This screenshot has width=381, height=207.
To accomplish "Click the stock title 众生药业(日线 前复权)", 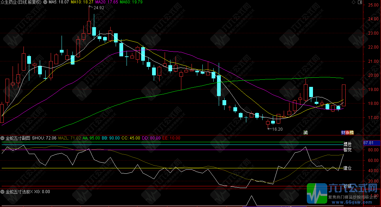I will tap(21, 2).
